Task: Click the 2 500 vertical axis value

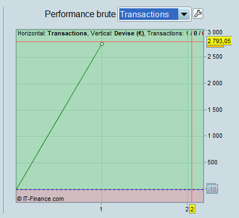Action: click(215, 56)
